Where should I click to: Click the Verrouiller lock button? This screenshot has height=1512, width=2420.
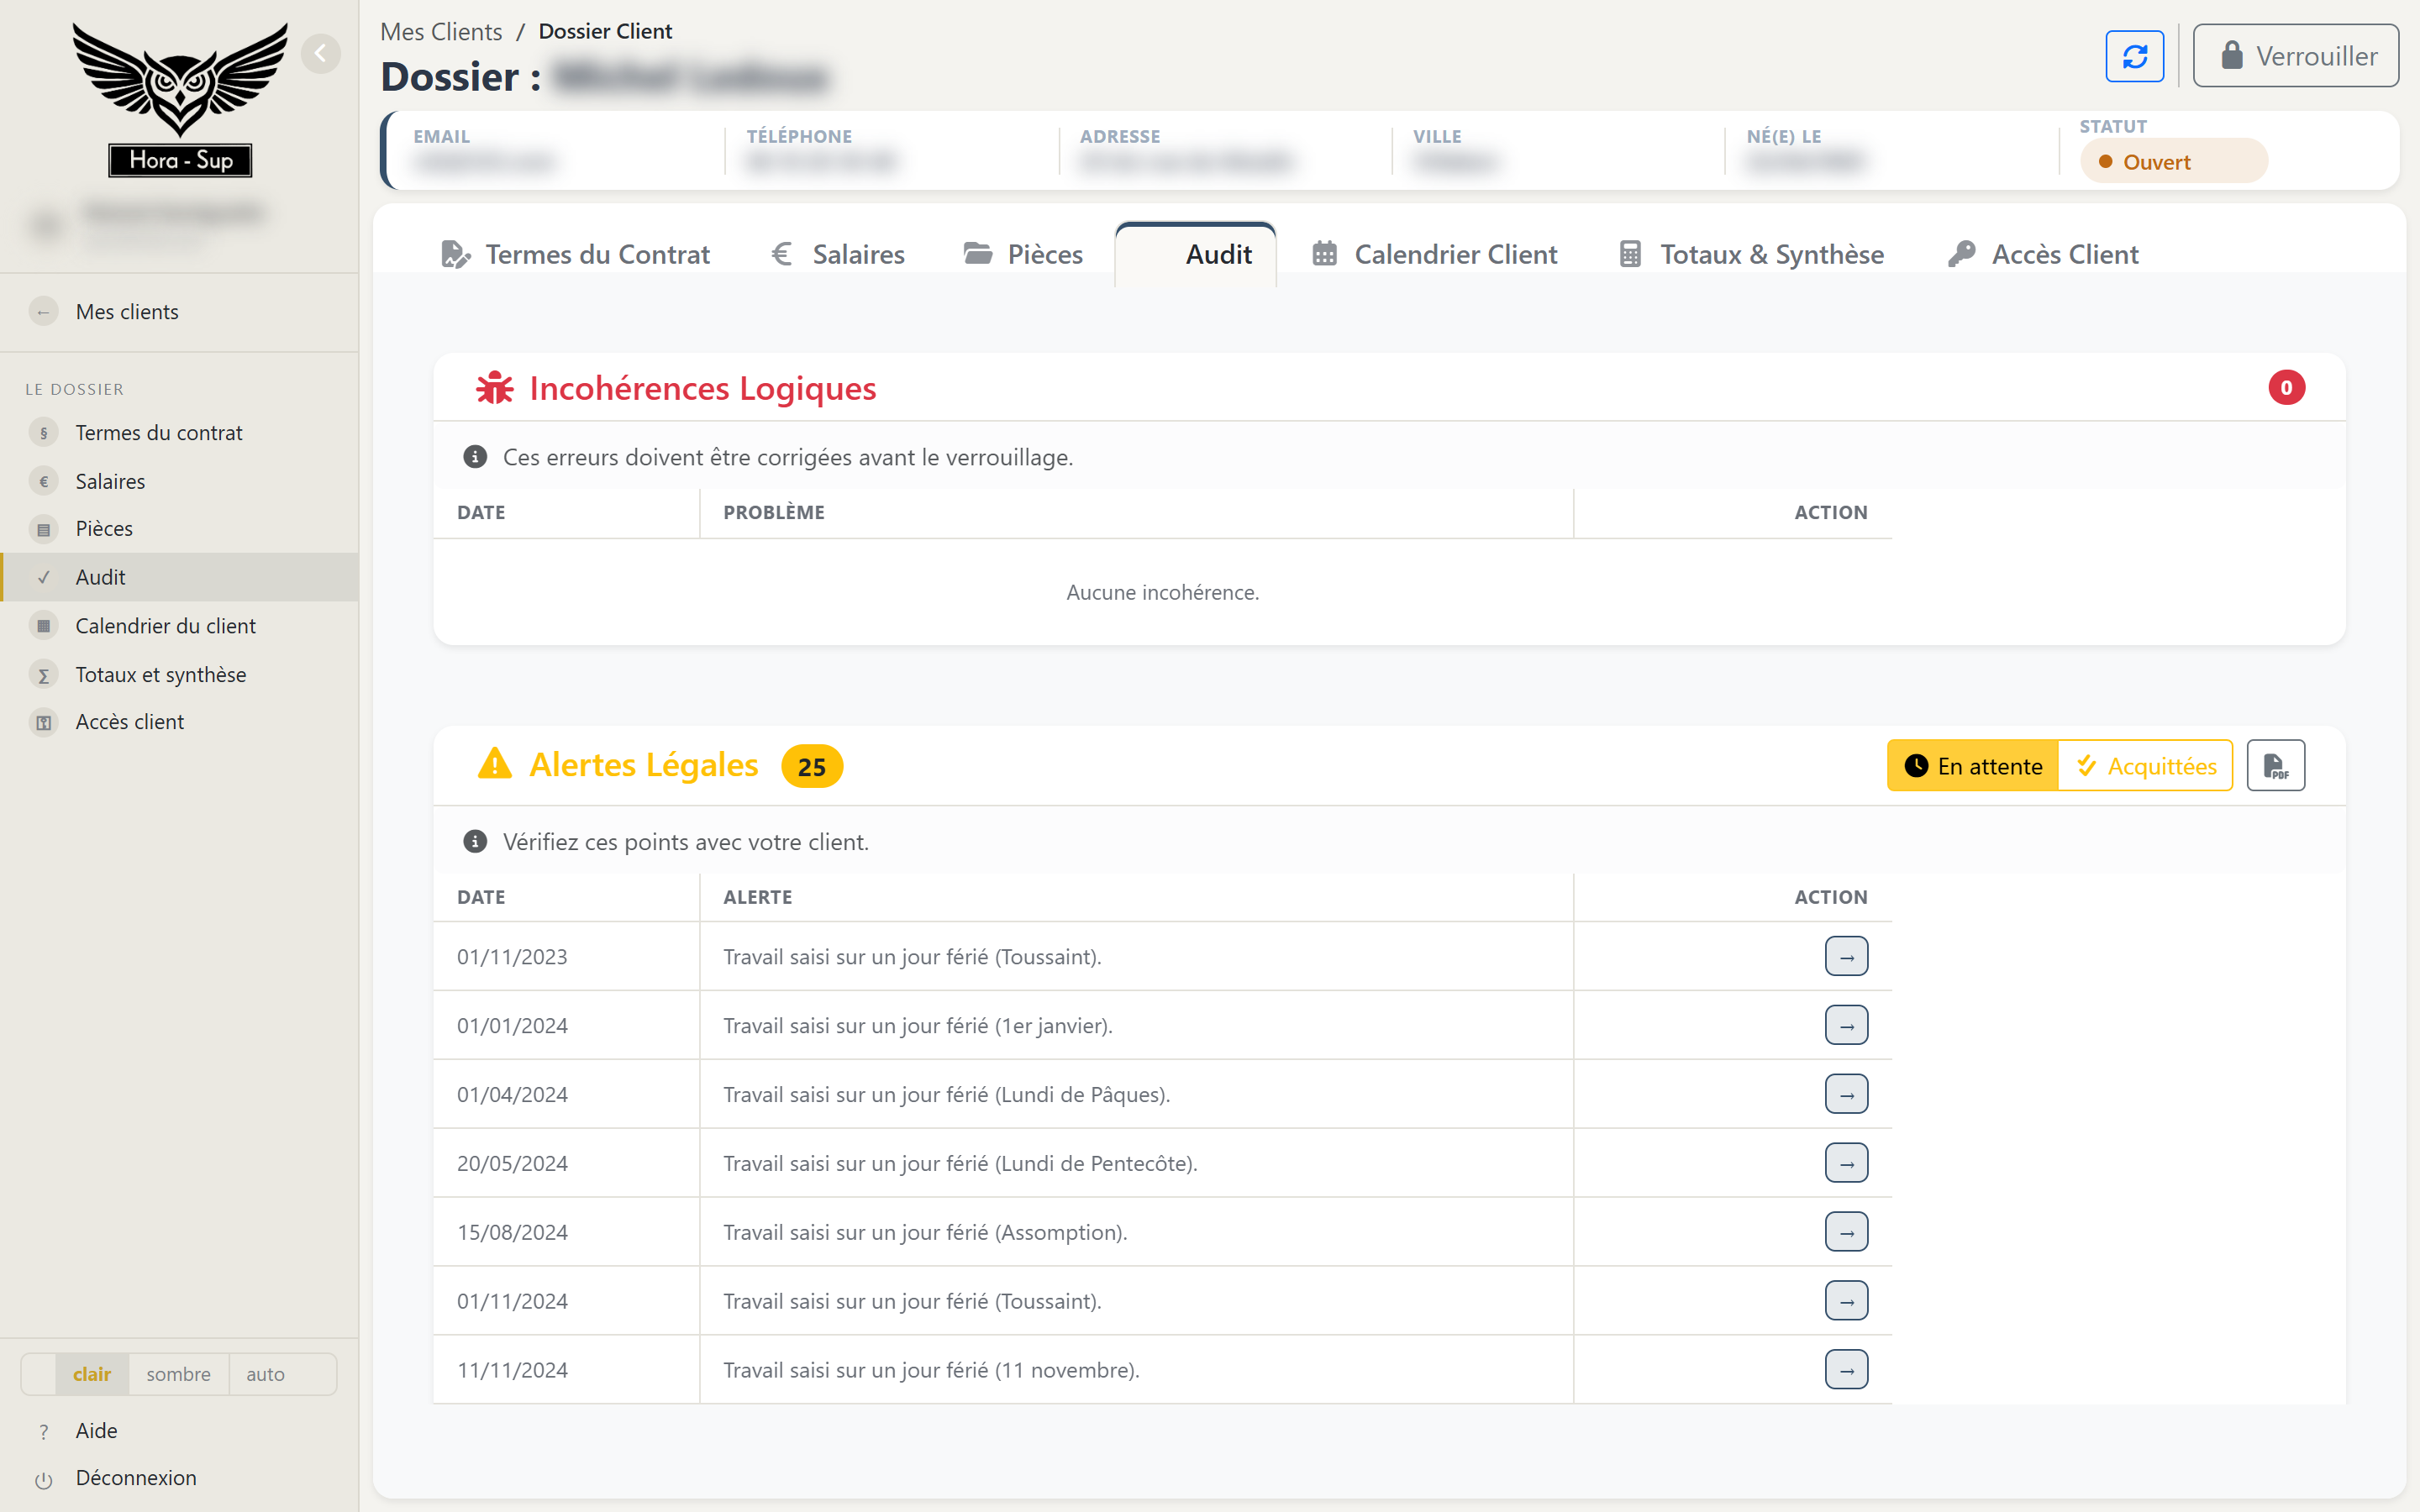pyautogui.click(x=2295, y=56)
